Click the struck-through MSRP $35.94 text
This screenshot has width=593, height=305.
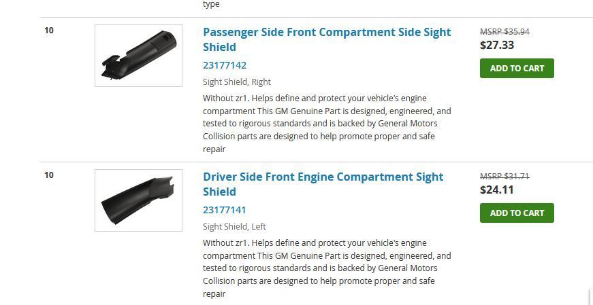click(x=504, y=32)
